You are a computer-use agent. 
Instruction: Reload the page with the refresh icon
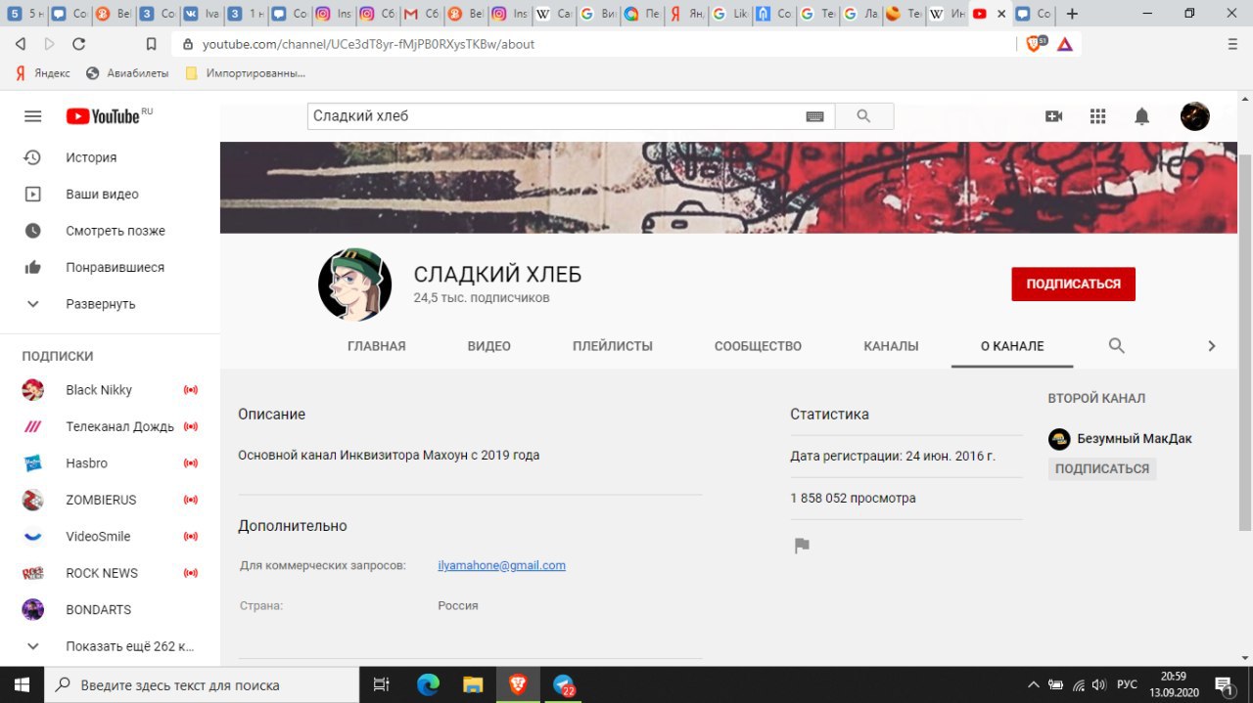click(79, 44)
